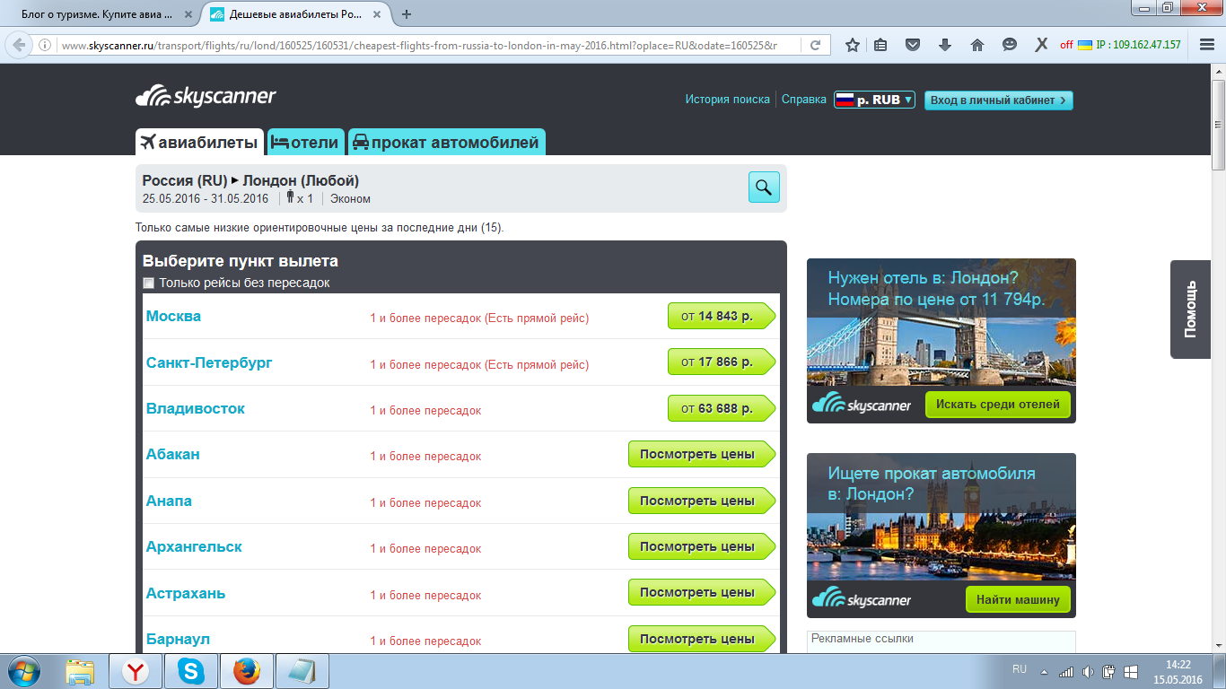Switch to the 'отели' tab
This screenshot has width=1226, height=689.
click(x=305, y=142)
